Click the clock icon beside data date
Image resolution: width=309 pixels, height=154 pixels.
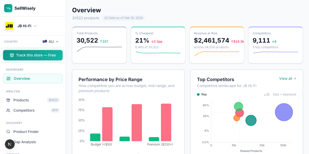pos(106,18)
